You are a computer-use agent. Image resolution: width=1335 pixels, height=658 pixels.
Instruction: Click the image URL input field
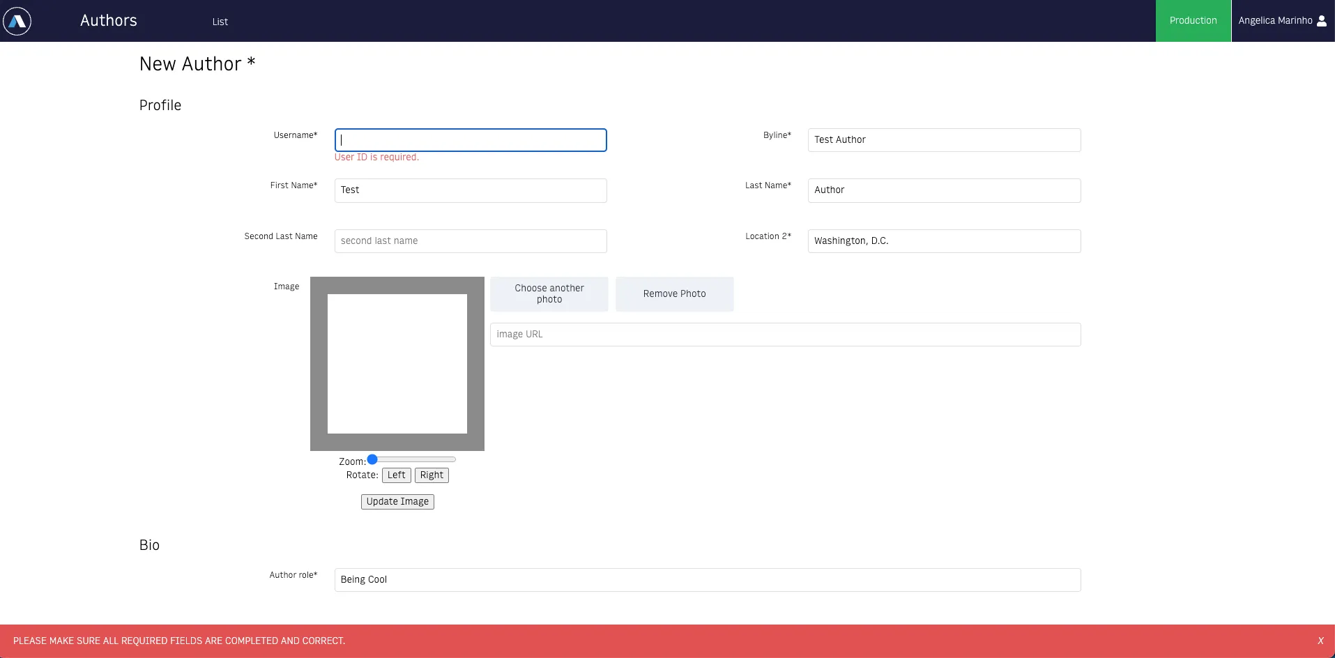[786, 335]
